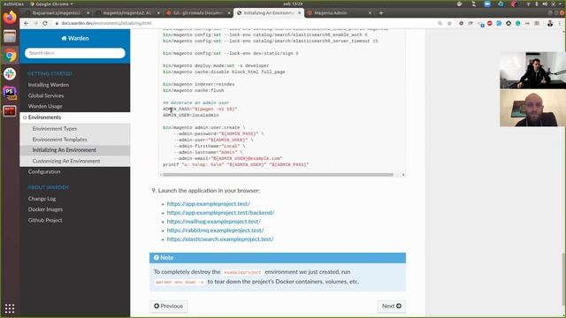566x318 pixels.
Task: Open Slack from the dock
Action: pos(10,74)
